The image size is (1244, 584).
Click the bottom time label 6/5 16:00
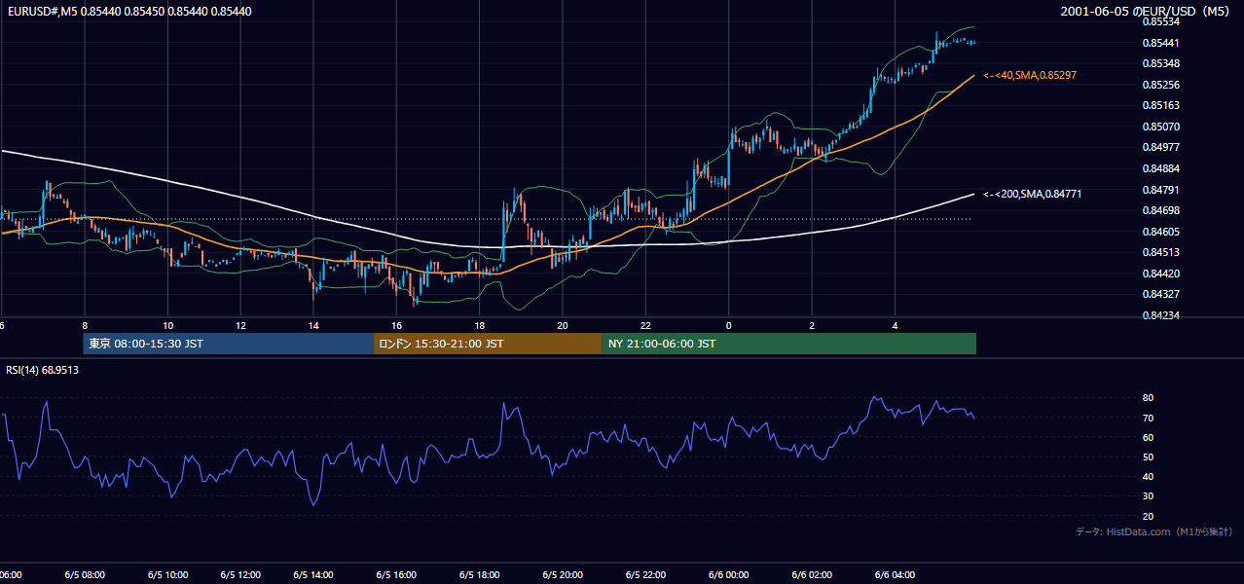coord(396,574)
